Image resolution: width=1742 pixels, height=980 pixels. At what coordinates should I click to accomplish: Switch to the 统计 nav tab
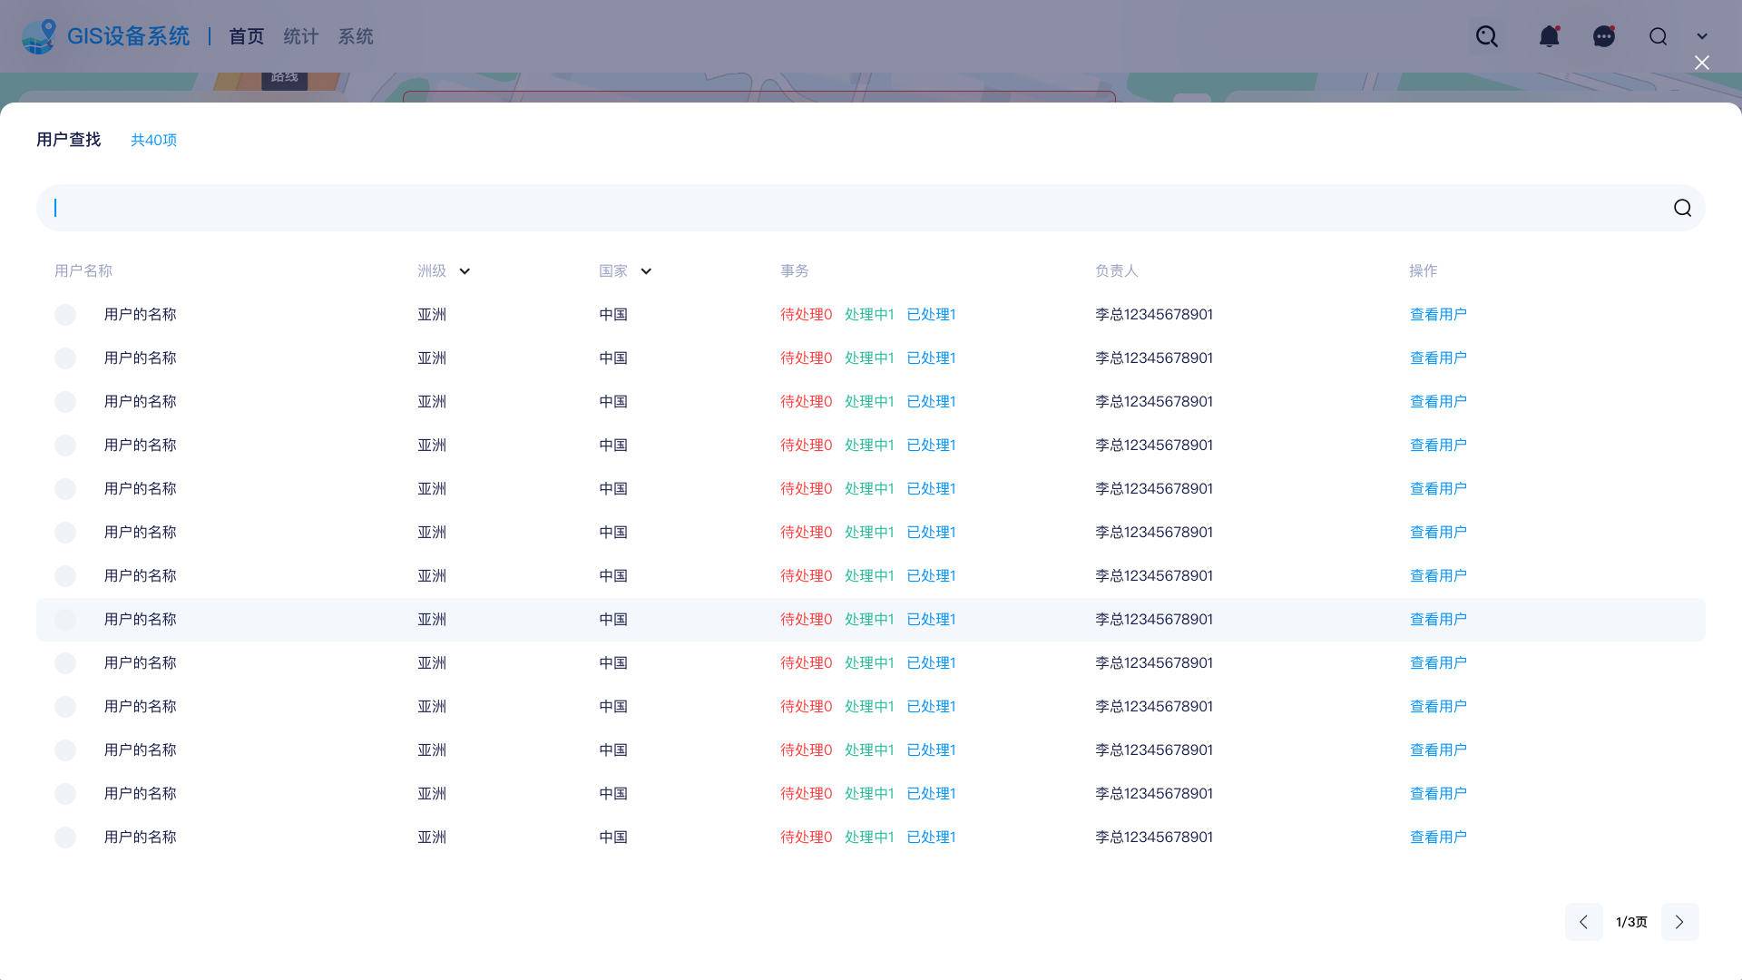pyautogui.click(x=300, y=36)
